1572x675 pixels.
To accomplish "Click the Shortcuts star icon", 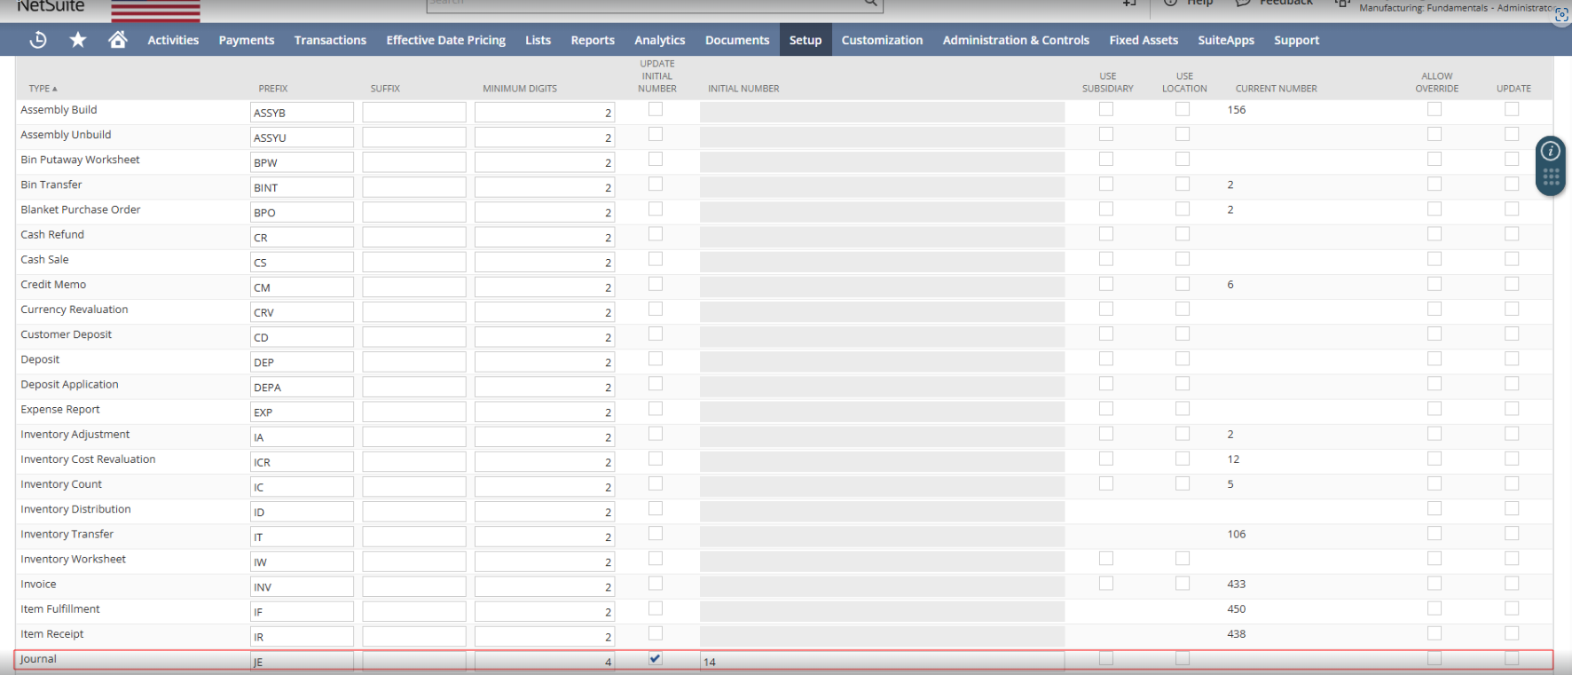I will click(x=78, y=40).
